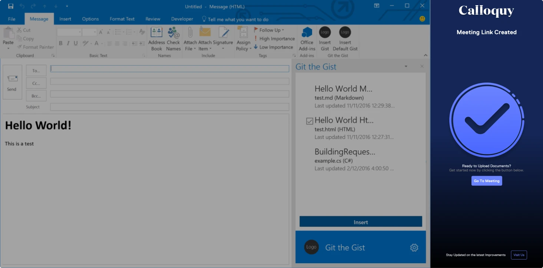
Task: Toggle Italic formatting
Action: point(68,43)
